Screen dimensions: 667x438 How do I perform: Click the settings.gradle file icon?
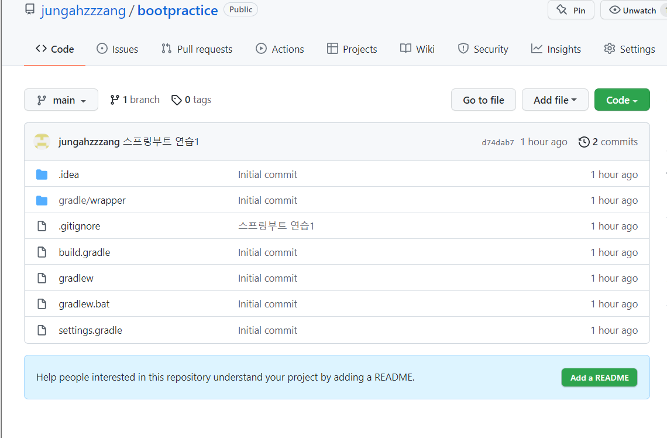coord(42,330)
